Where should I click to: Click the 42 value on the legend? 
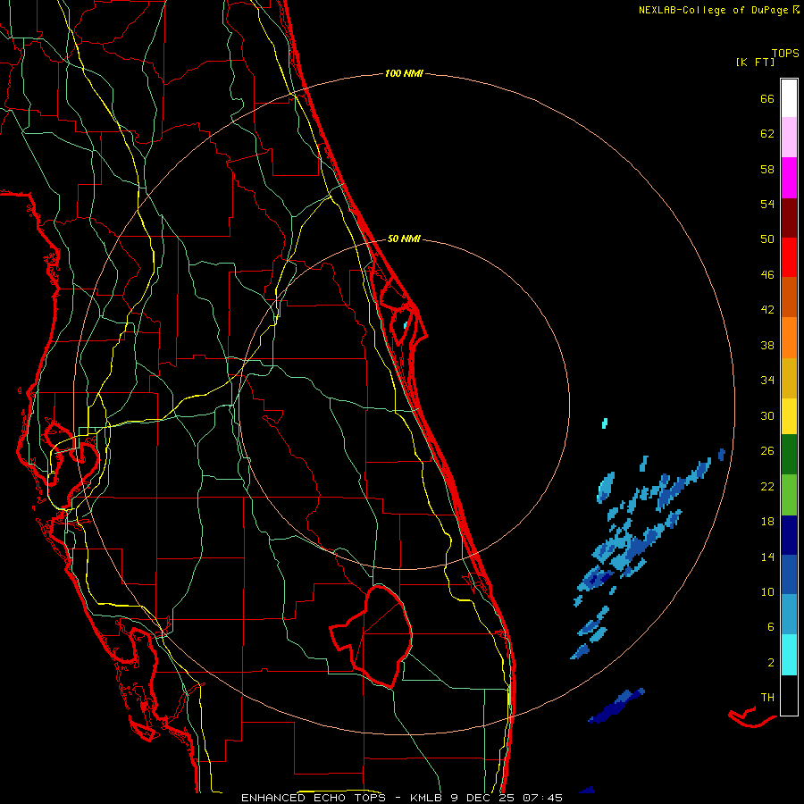(x=767, y=310)
